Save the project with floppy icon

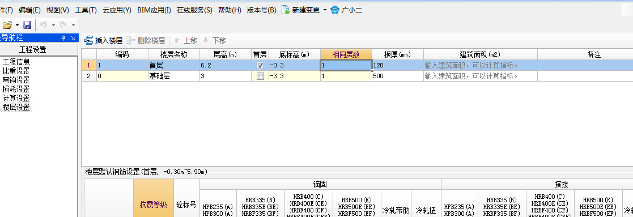tap(27, 25)
